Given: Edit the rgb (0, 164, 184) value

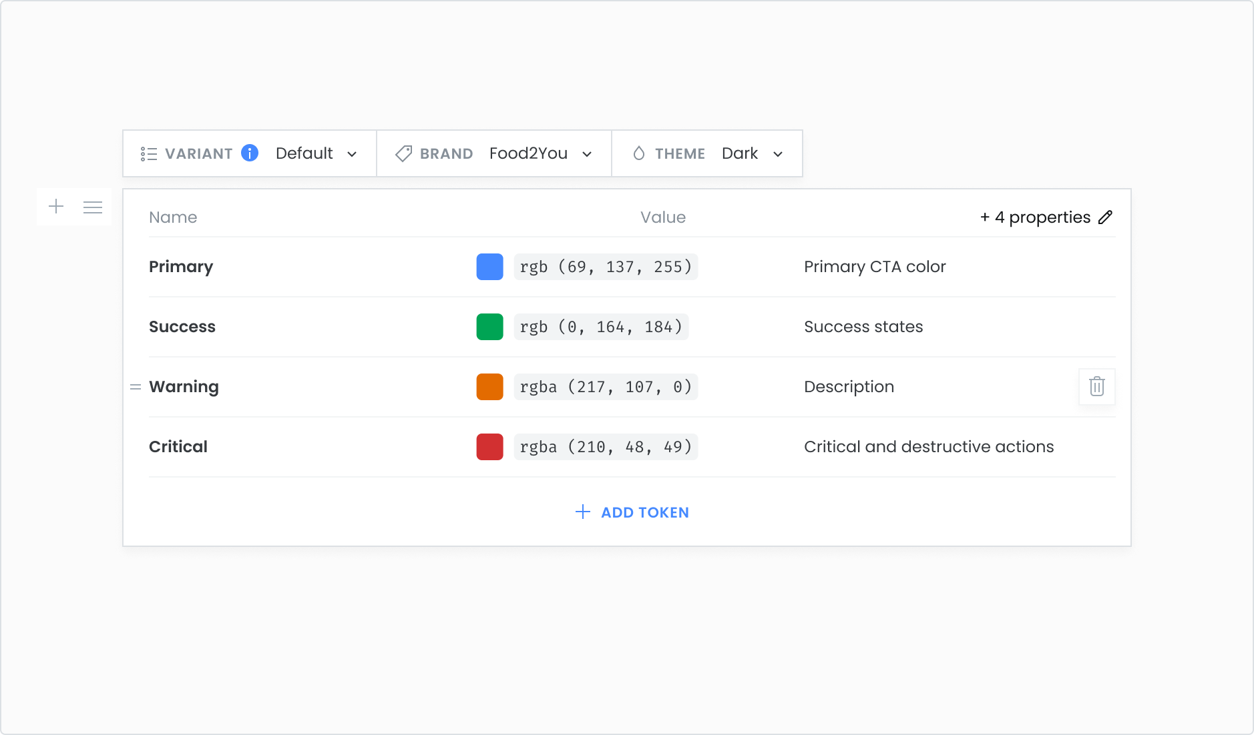Looking at the screenshot, I should 601,327.
